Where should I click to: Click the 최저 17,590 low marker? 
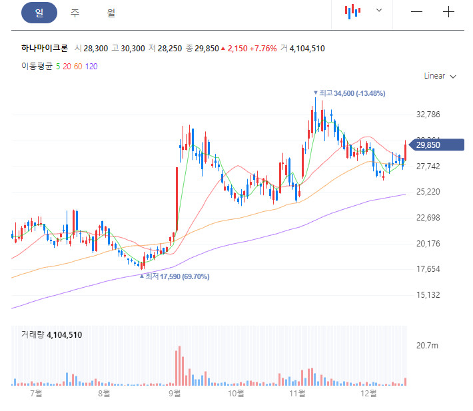pos(175,276)
